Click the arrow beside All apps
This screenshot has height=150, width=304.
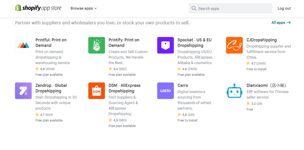[289, 22]
